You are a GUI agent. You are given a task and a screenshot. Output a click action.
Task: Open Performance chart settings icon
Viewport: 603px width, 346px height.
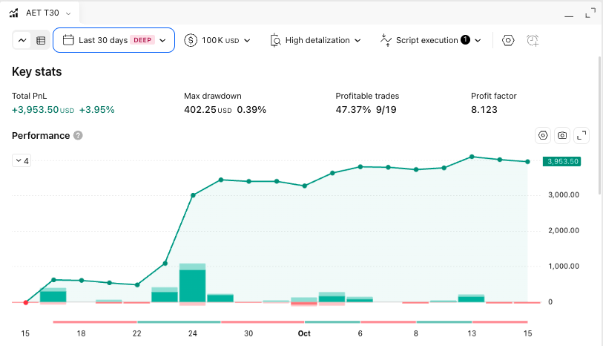coord(543,135)
